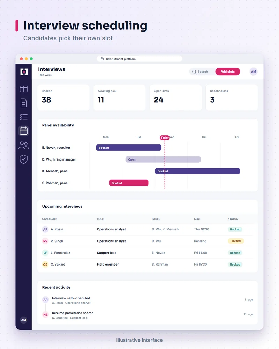Open the people sidebar icon
Viewport: 279px width, 349px height.
click(24, 146)
